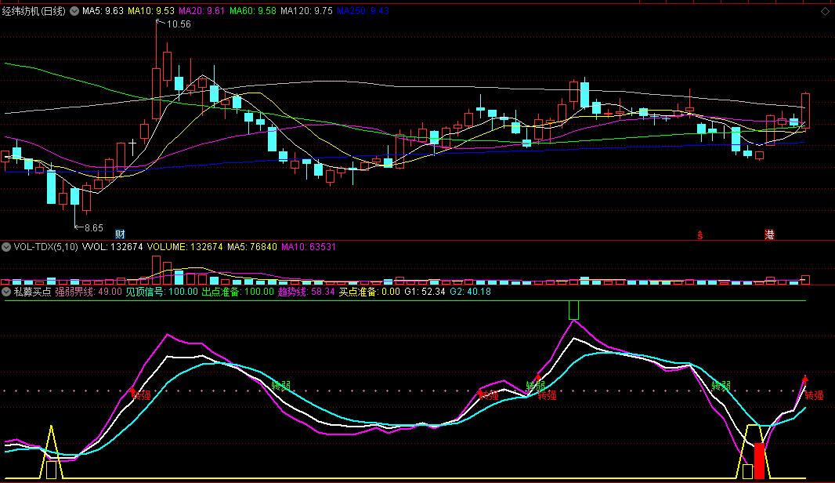Open the 财 financial marker on the chart

click(x=121, y=234)
